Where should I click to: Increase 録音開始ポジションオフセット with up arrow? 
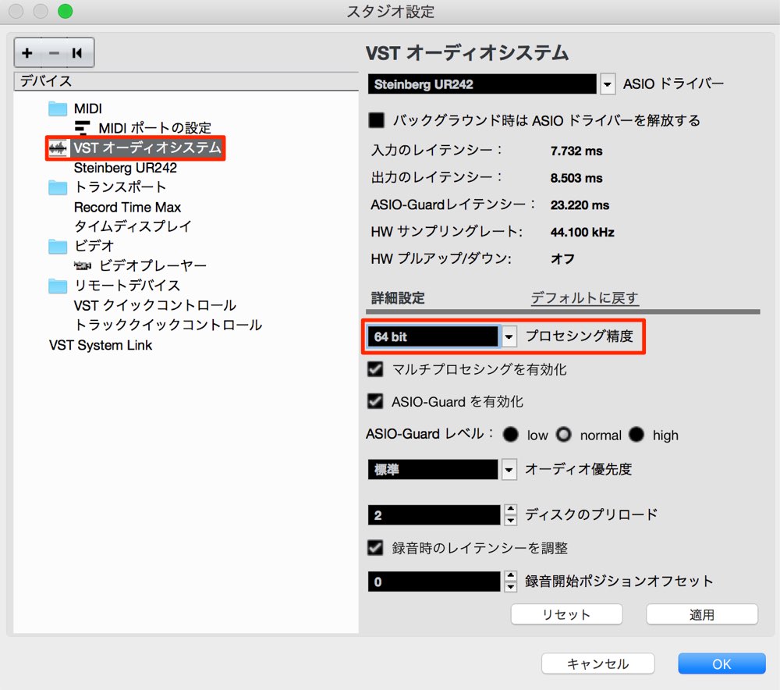pos(510,575)
